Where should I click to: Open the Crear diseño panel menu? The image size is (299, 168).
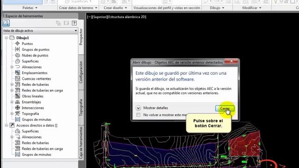pyautogui.click(x=115, y=8)
